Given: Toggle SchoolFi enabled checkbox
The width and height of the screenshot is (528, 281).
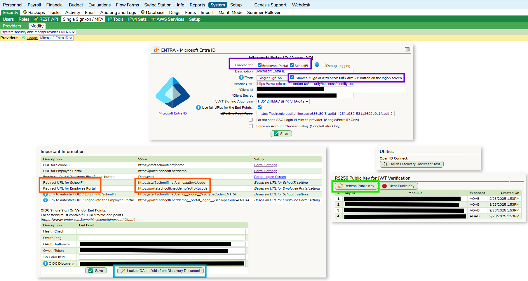Looking at the screenshot, I should pos(292,65).
